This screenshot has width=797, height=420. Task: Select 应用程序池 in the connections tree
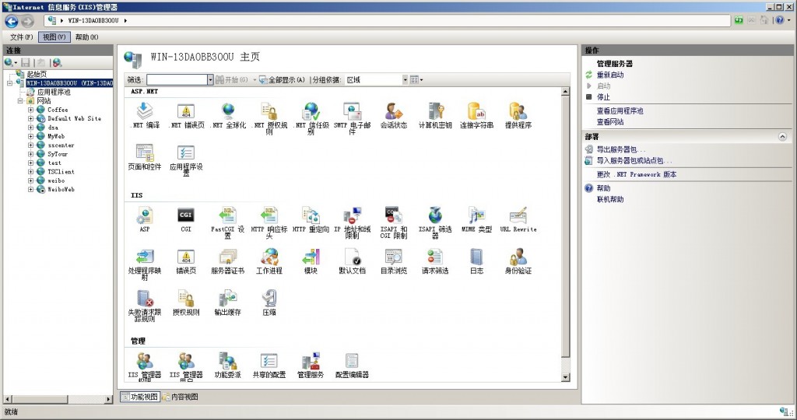[x=54, y=92]
